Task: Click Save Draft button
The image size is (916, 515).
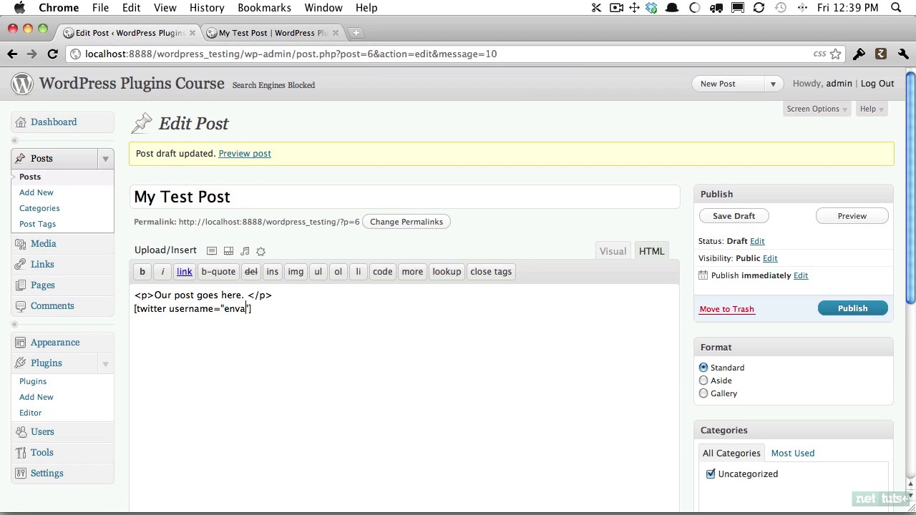Action: click(734, 216)
